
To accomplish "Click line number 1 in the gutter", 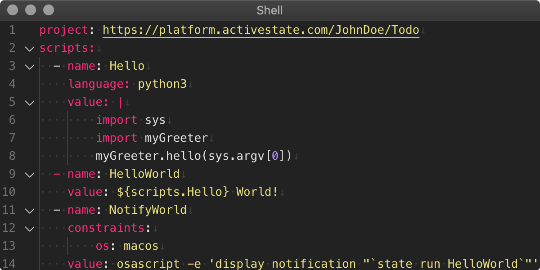I will point(12,30).
